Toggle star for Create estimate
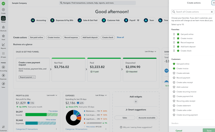The height and width of the screenshot is (132, 215). coord(174,73)
